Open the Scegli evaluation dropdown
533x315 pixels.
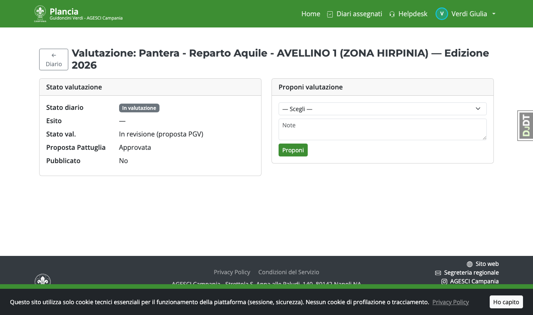click(x=382, y=109)
